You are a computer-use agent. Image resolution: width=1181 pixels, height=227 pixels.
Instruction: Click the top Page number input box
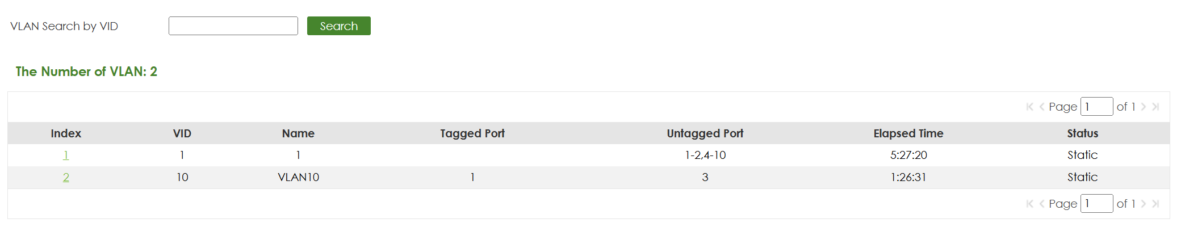tap(1096, 107)
